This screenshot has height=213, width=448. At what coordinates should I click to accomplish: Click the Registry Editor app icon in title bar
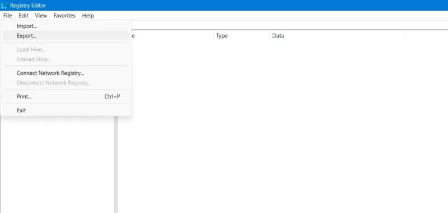tap(4, 6)
